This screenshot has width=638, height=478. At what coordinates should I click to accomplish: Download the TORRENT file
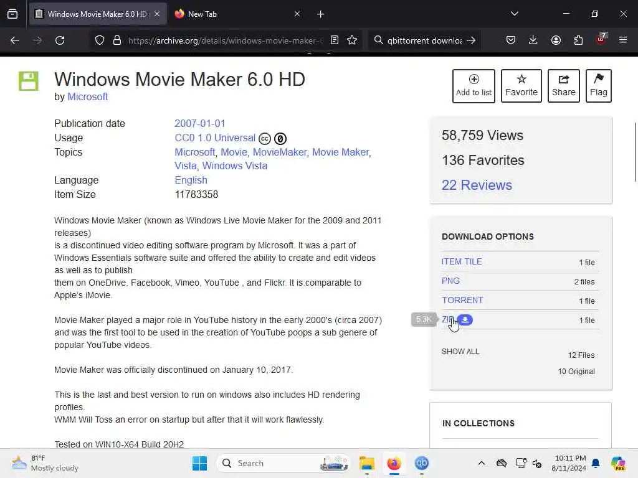[463, 300]
